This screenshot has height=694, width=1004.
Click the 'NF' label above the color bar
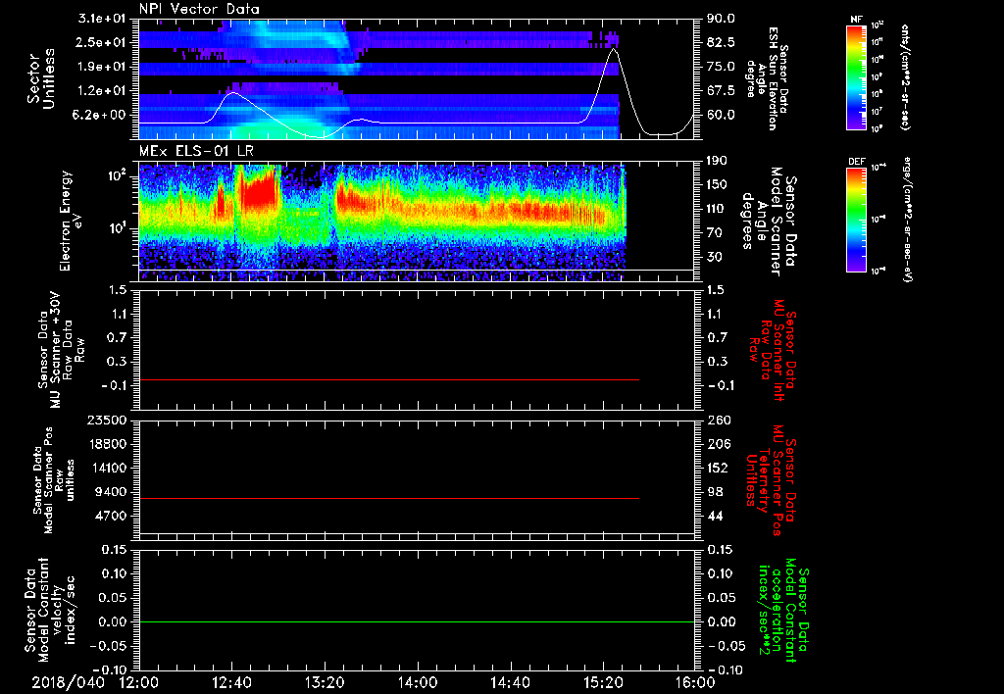coord(856,20)
